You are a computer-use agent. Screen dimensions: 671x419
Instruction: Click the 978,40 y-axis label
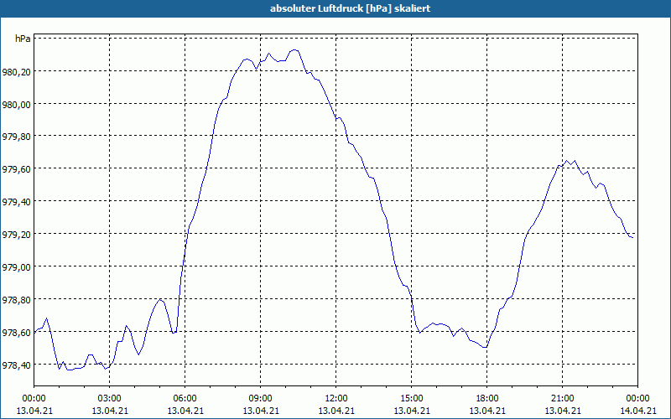16,365
